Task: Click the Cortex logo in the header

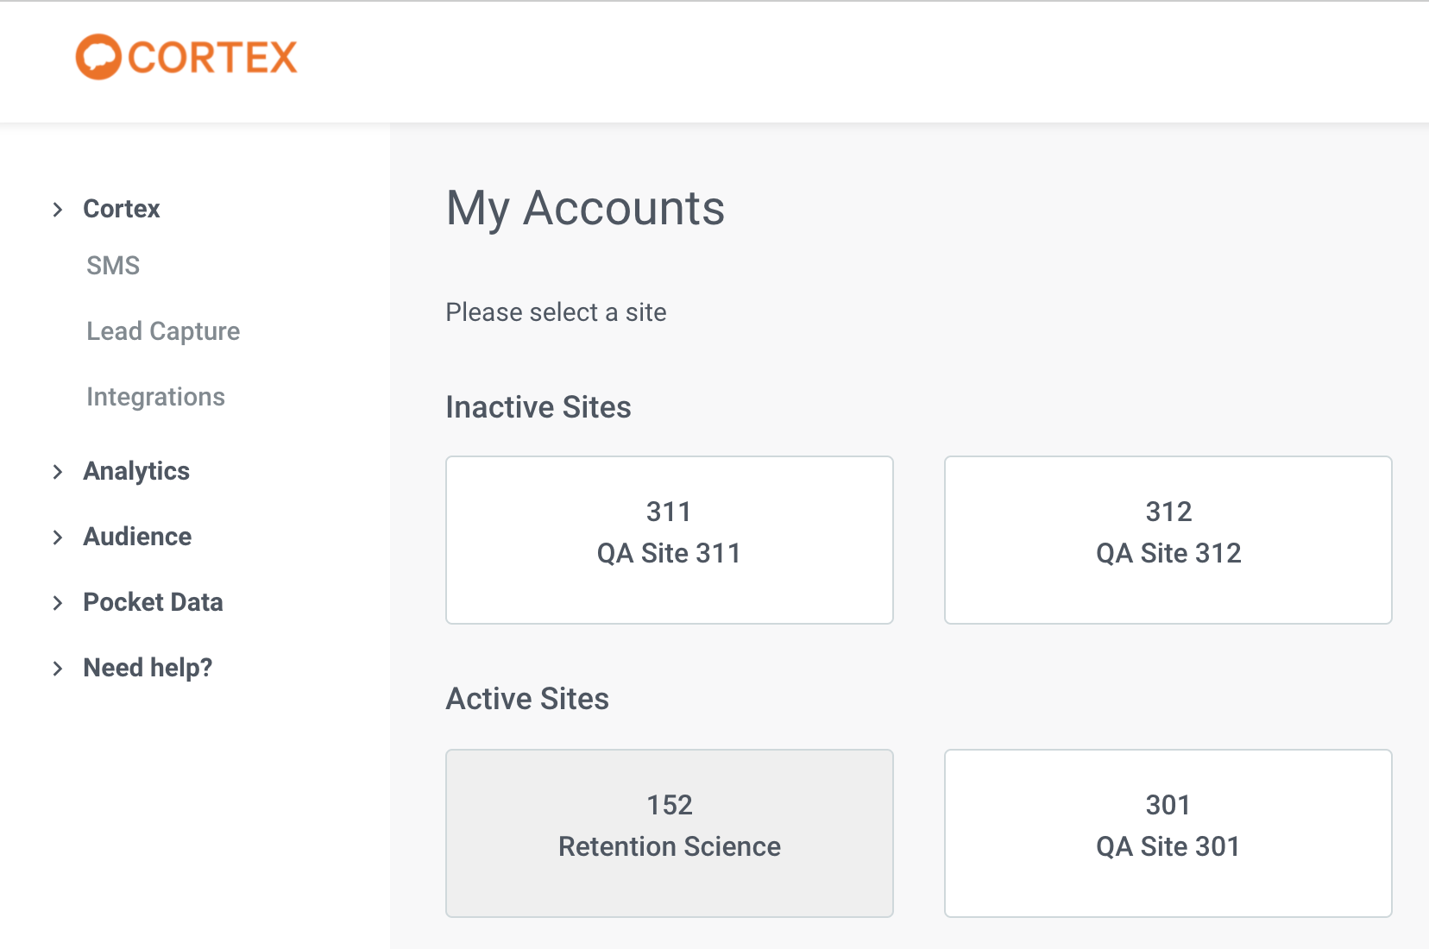Action: [x=186, y=57]
